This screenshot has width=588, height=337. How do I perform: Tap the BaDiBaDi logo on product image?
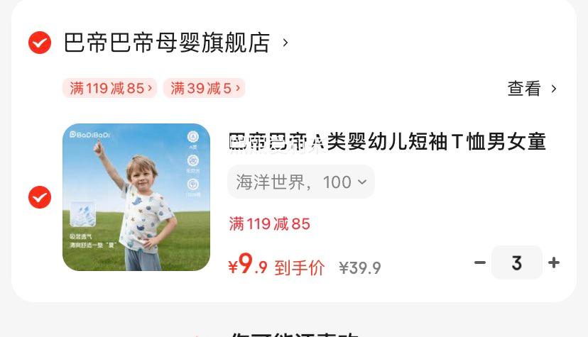[90, 134]
